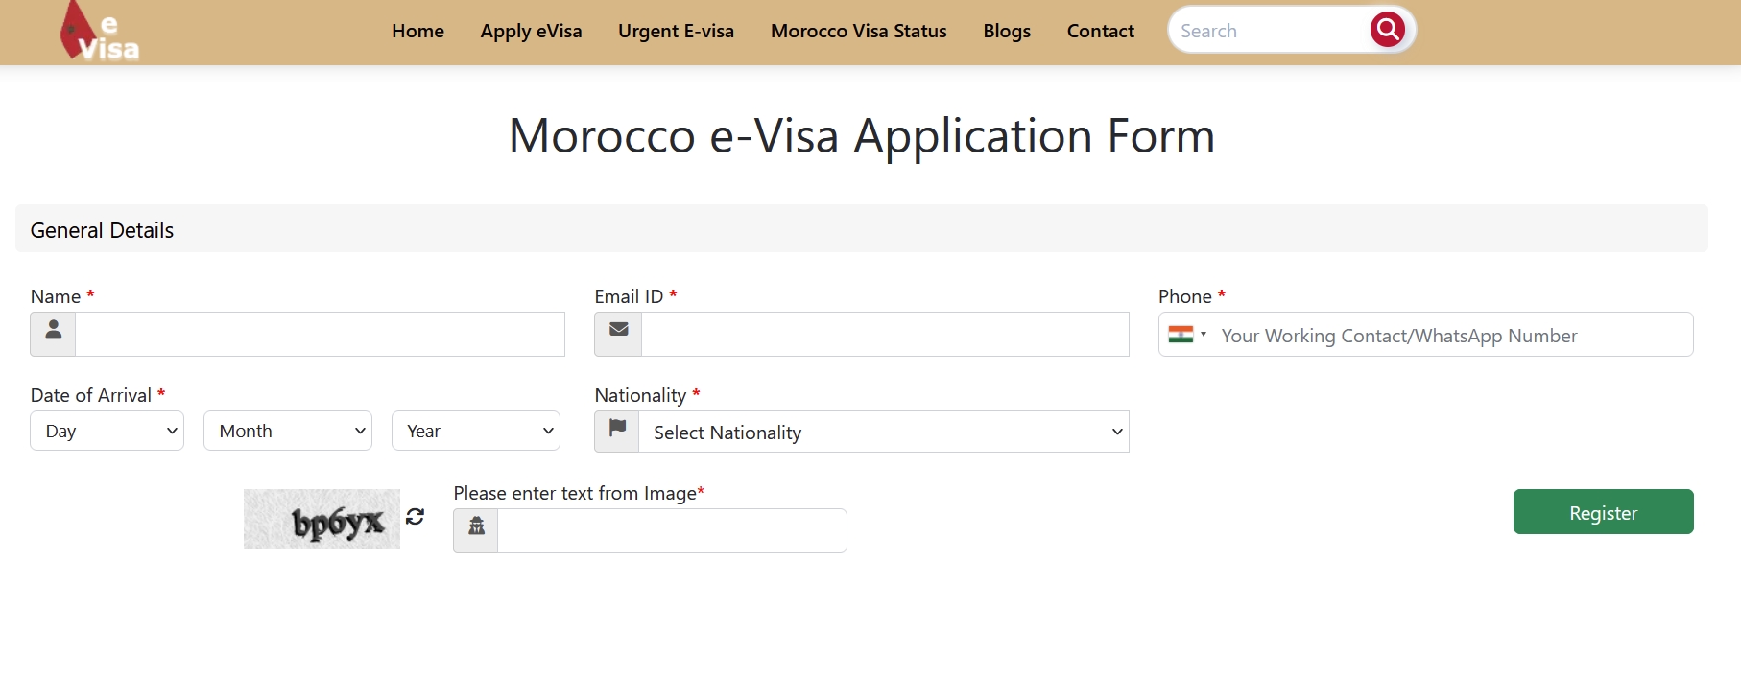The height and width of the screenshot is (678, 1741).
Task: Expand the Month dropdown
Action: coord(287,431)
